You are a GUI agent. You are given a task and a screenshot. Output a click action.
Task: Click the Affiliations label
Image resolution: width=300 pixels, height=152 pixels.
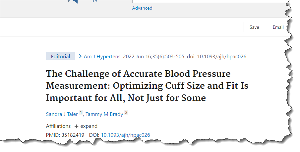coord(58,126)
